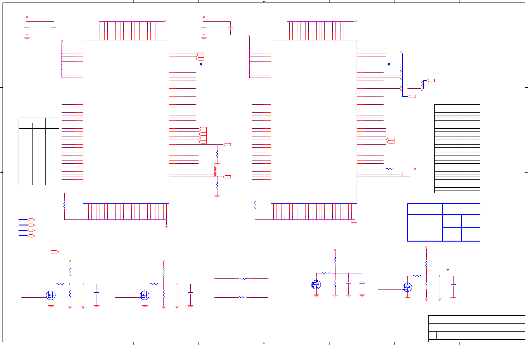Click the horizontal resistor on the right IC's output line
Image resolution: width=528 pixels, height=345 pixels.
point(390,169)
